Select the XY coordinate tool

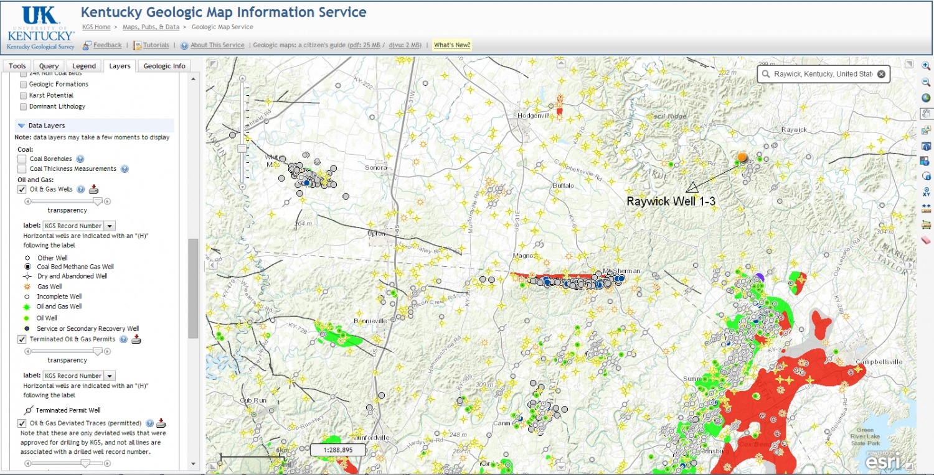pyautogui.click(x=926, y=193)
